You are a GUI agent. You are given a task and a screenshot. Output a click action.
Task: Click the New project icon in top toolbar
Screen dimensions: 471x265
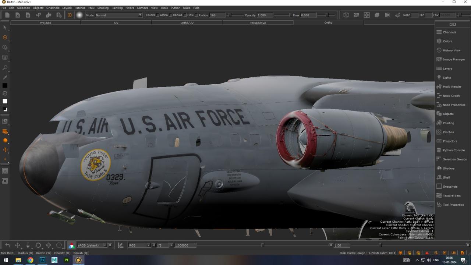pos(7,15)
